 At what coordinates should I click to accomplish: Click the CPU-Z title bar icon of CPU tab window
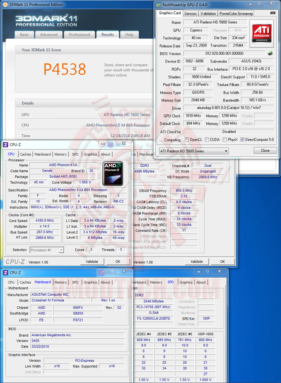5,145
